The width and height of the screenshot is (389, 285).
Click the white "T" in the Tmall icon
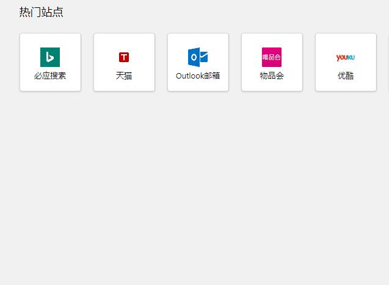pos(124,57)
